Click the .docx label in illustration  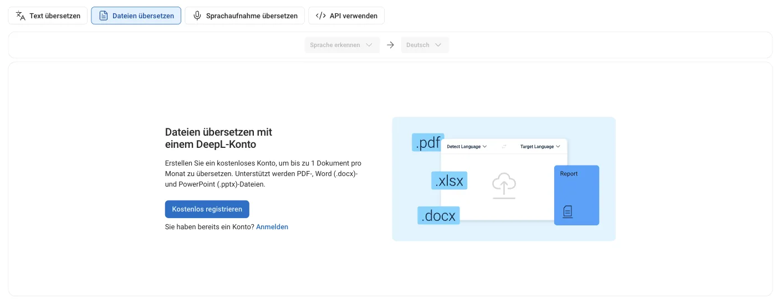[x=438, y=215]
